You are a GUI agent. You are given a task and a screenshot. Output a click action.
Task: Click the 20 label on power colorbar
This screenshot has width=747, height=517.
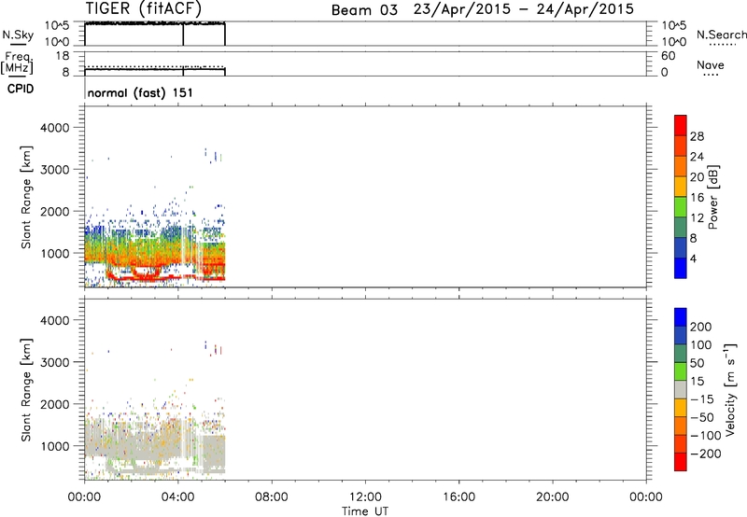(697, 177)
